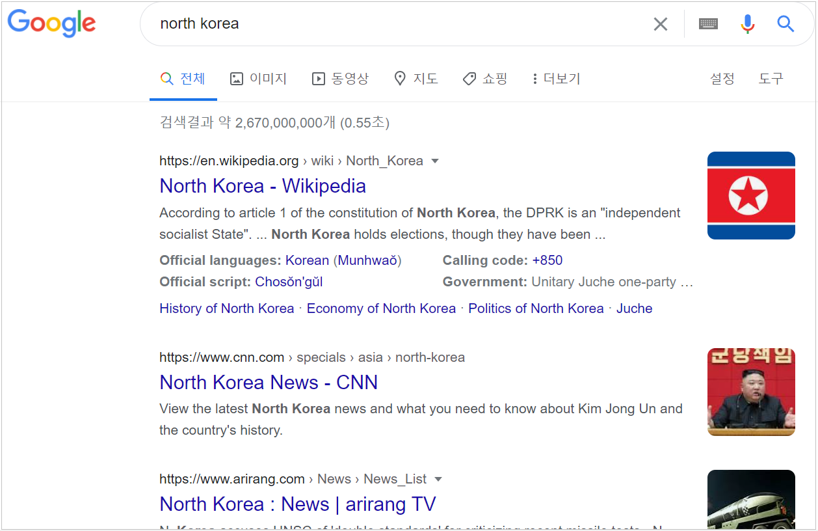Click the www.arirang.com URL breadcrumb
Image resolution: width=818 pixels, height=531 pixels.
pyautogui.click(x=293, y=479)
